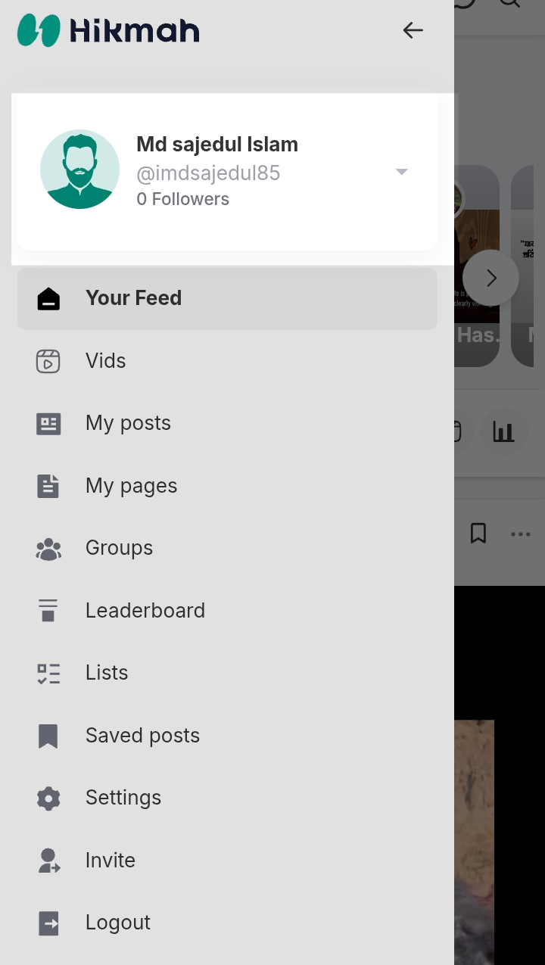Open the Lists menu item
545x965 pixels.
107,673
